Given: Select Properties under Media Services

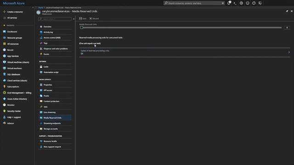Looking at the screenshot, I should 55,85.
